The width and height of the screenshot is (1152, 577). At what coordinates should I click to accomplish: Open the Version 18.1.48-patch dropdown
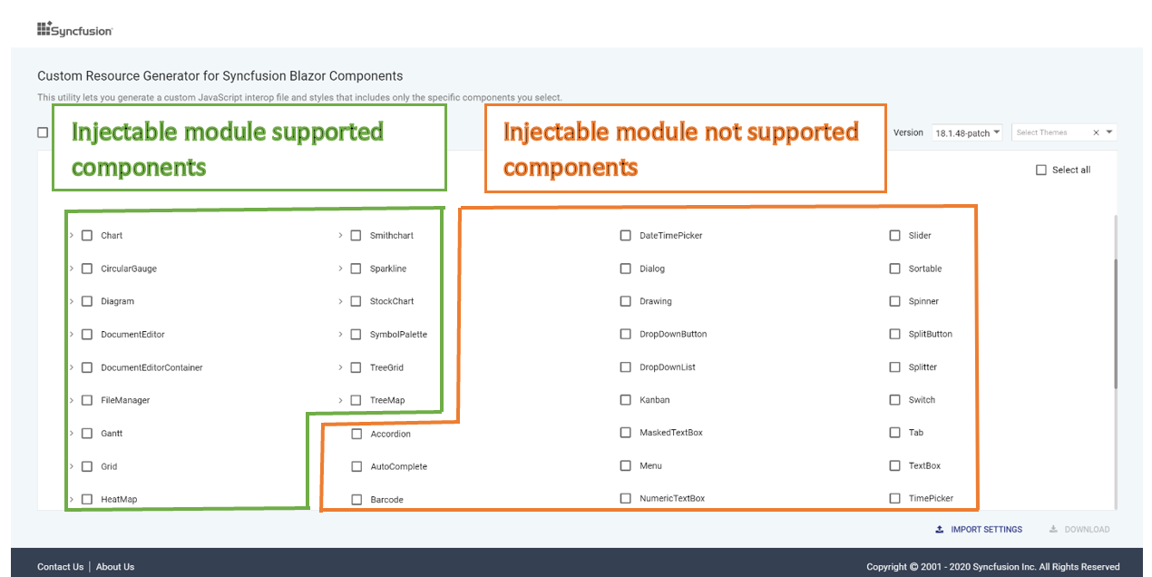[x=967, y=132]
